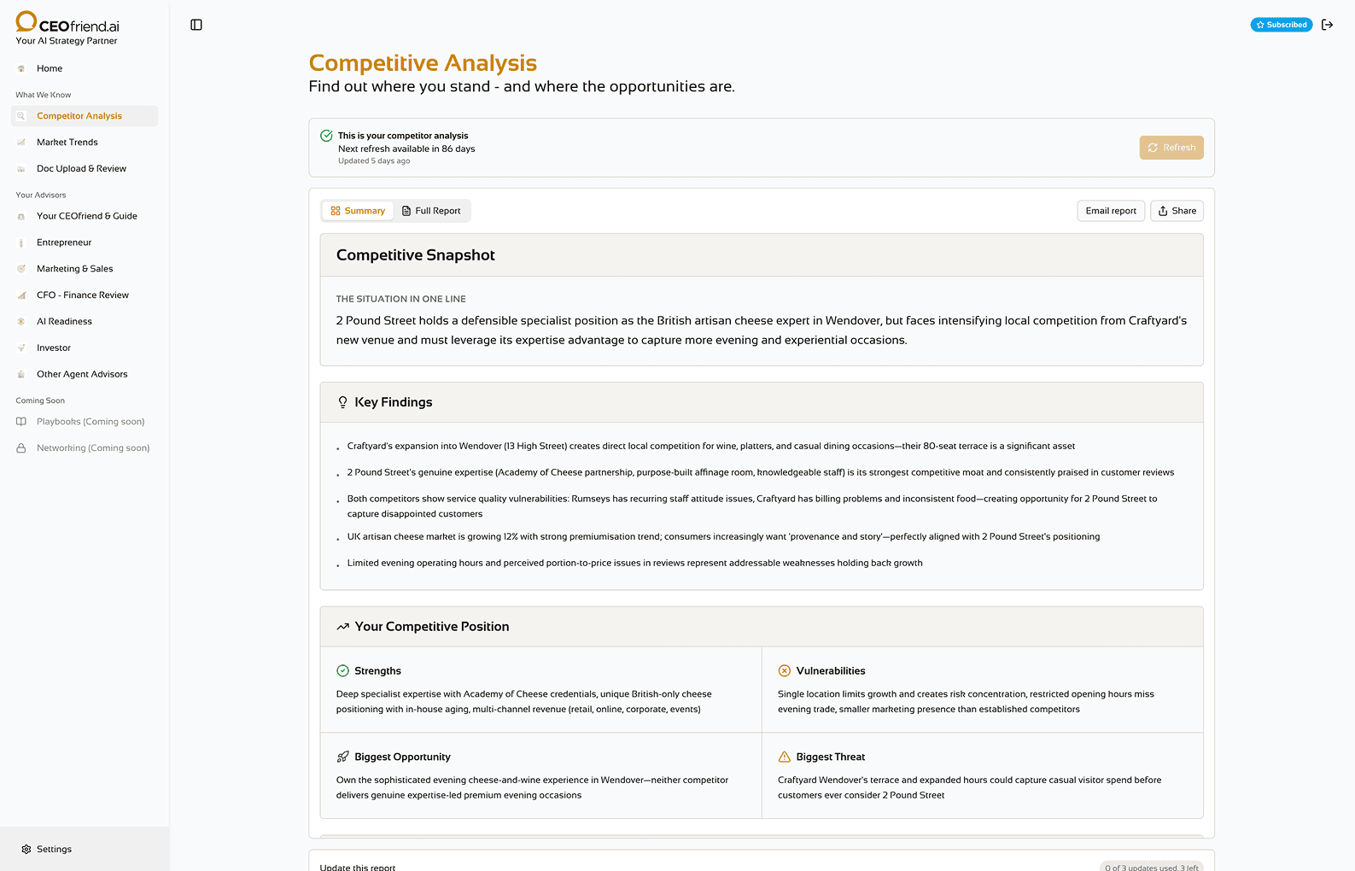This screenshot has width=1355, height=871.
Task: Click the Biggest Opportunity heading
Action: (x=402, y=757)
